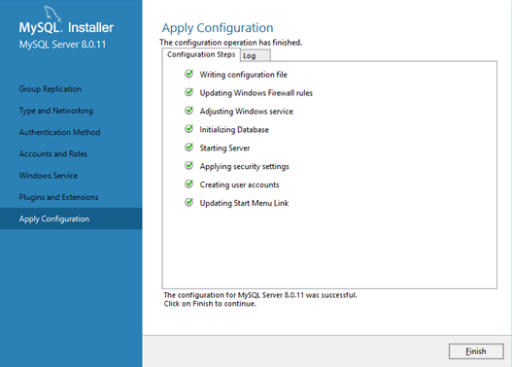The height and width of the screenshot is (367, 512).
Task: Open Accounts and Roles sidebar step
Action: point(52,154)
